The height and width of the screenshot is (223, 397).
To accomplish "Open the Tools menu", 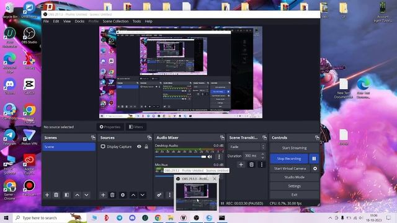I will pyautogui.click(x=136, y=22).
